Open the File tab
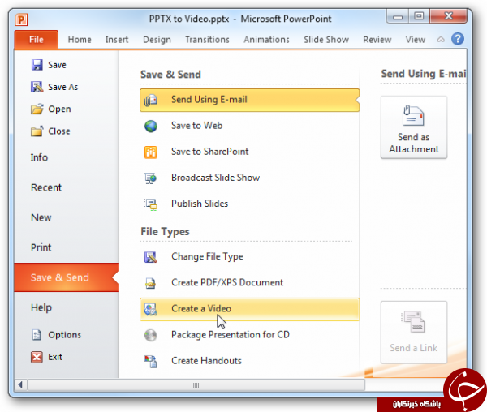The height and width of the screenshot is (412, 487). (x=36, y=40)
